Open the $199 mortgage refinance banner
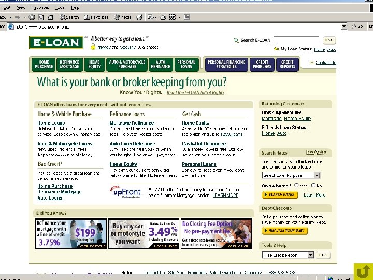 point(71,234)
